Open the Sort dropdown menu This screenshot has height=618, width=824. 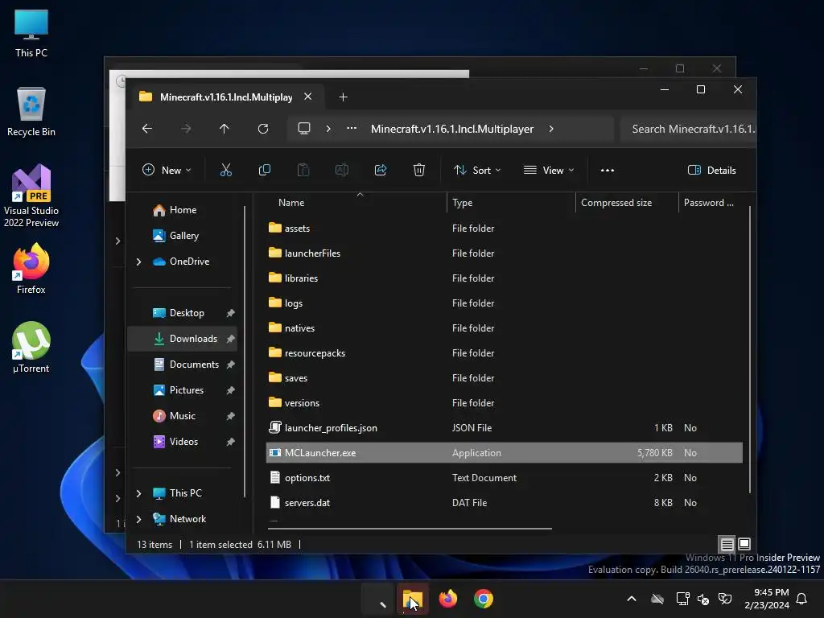(477, 171)
